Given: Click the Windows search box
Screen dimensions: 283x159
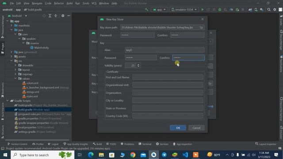Looking at the screenshot, I should (x=42, y=155).
